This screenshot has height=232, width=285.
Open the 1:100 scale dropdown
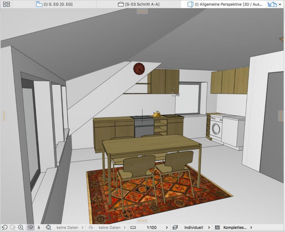pos(167,228)
